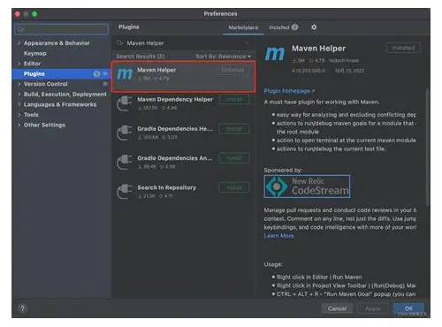Open the Plugin homepage link
The image size is (442, 327).
click(289, 91)
